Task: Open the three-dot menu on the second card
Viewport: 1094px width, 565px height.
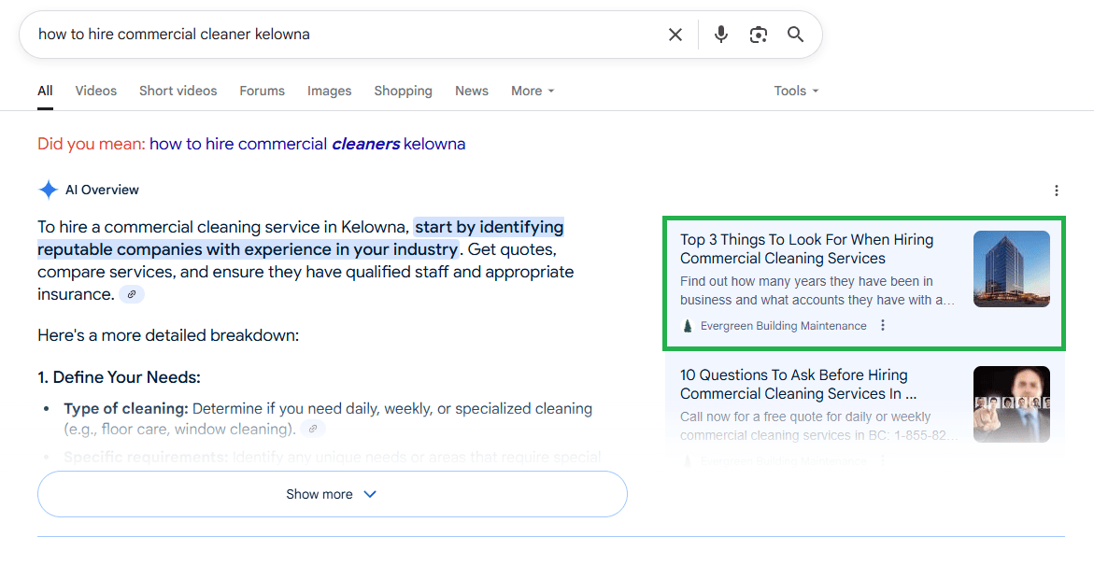Action: [x=882, y=460]
